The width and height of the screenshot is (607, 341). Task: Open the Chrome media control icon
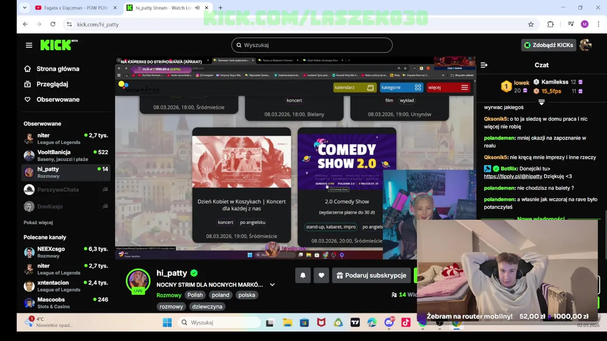[570, 24]
